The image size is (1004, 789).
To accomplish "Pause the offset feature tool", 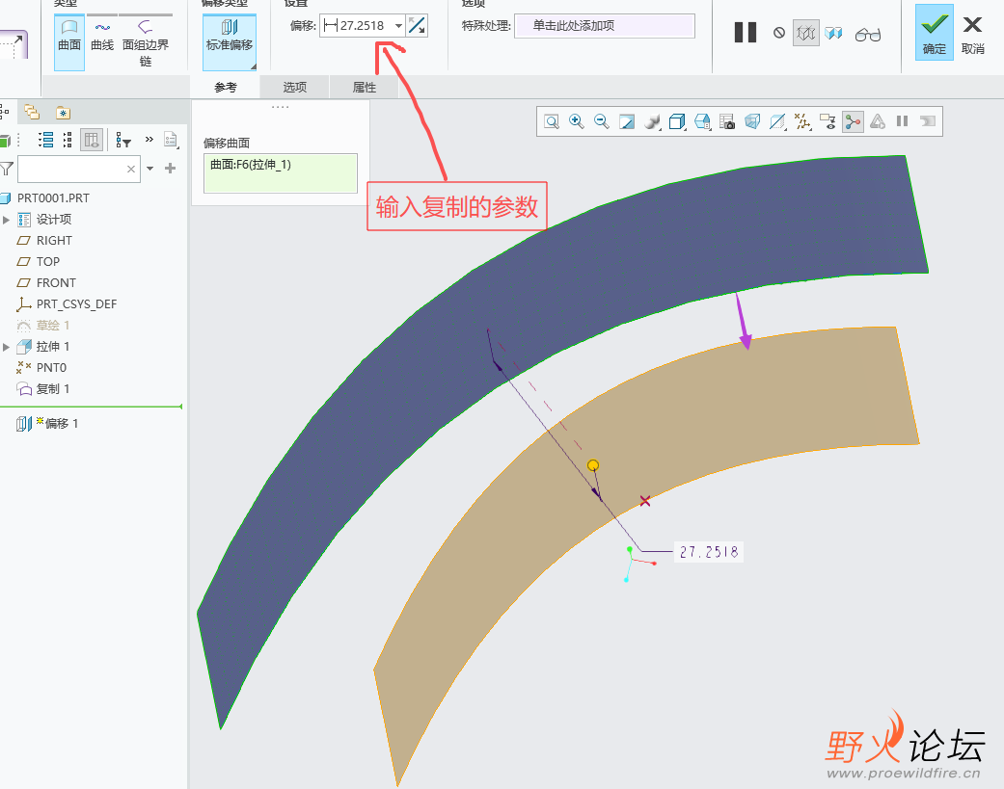I will pos(746,33).
